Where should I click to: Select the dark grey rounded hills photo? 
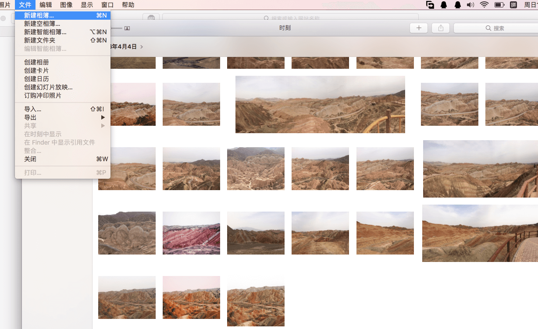(x=127, y=233)
